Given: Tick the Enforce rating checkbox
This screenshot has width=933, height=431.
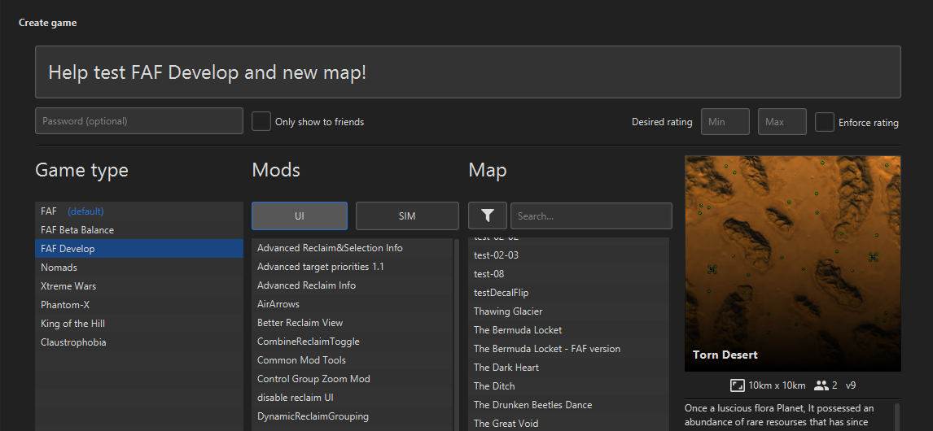Looking at the screenshot, I should click(824, 123).
